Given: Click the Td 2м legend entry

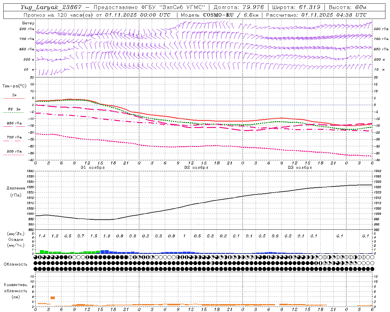Looking at the screenshot, I should coord(14,109).
